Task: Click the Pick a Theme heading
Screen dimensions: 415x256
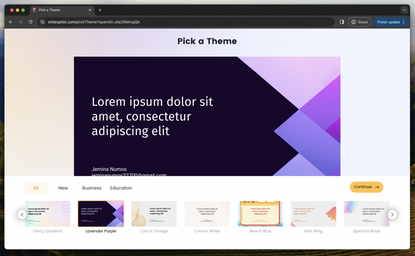Action: (x=207, y=41)
